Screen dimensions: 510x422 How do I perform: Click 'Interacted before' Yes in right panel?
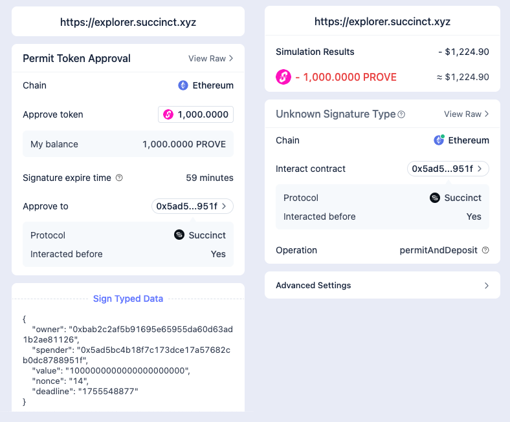[474, 216]
